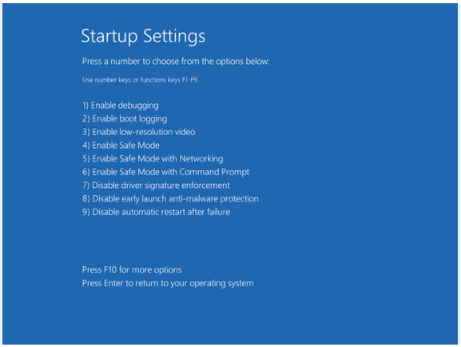The height and width of the screenshot is (347, 461).
Task: Choose Disable early launch anti-malware protection
Action: [x=170, y=198]
